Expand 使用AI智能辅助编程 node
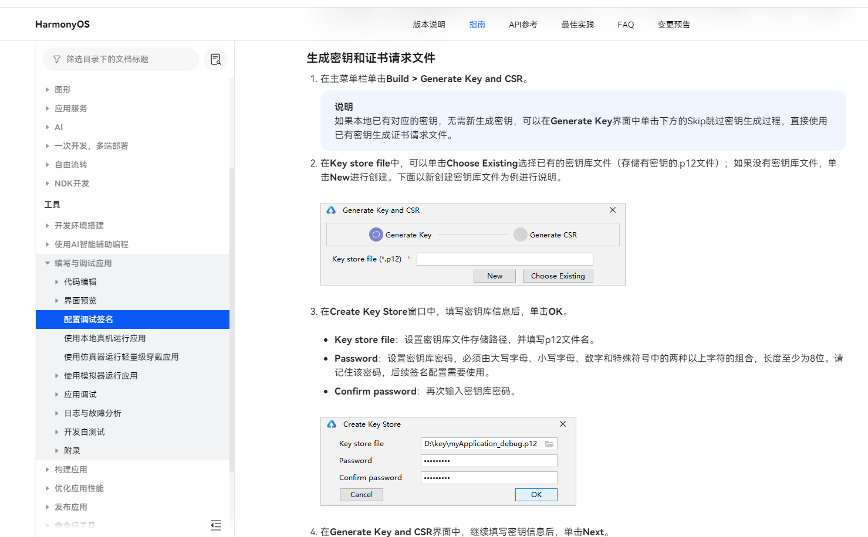The width and height of the screenshot is (868, 537). point(48,244)
